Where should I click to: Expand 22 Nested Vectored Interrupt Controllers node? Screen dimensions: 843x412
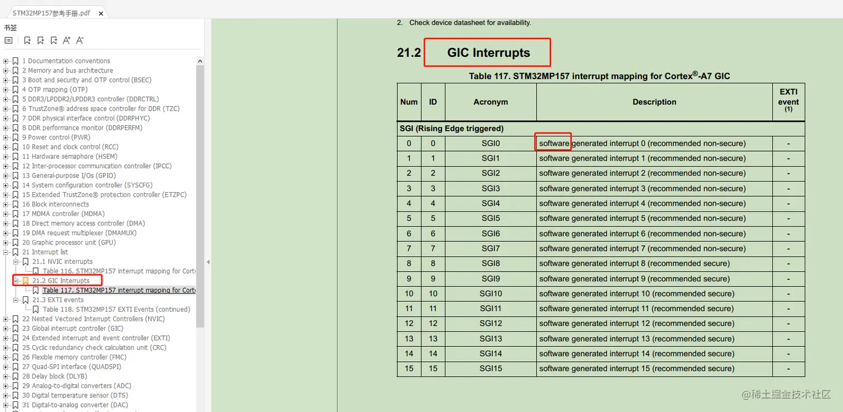6,319
